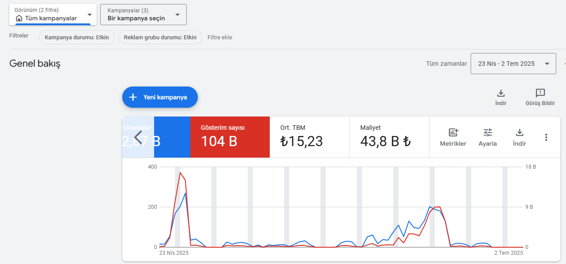Image resolution: width=566 pixels, height=264 pixels.
Task: Select the blue Tıklamalar metric card
Action: (172, 137)
